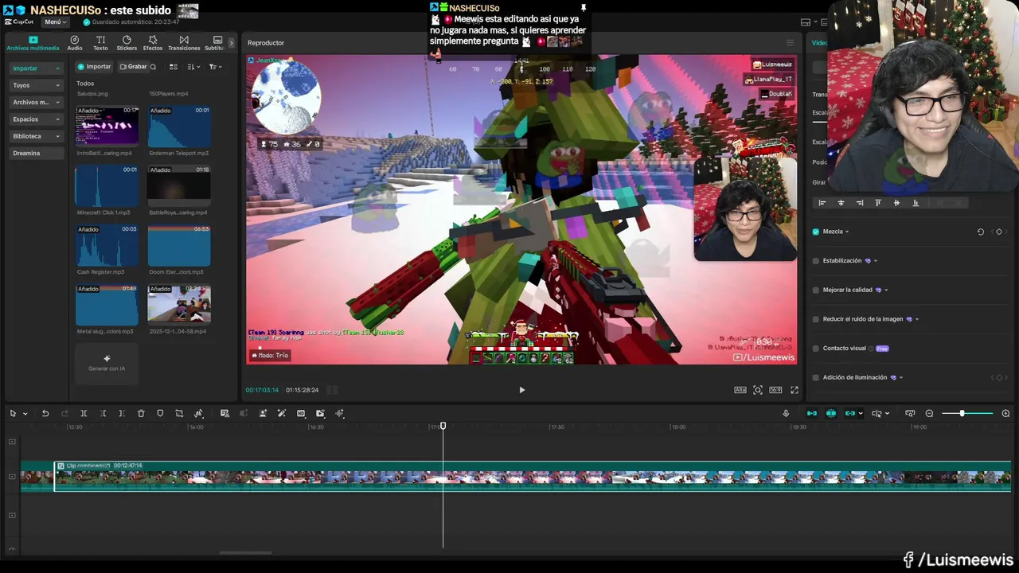1019x573 pixels.
Task: Open the Texto tab
Action: pos(100,43)
